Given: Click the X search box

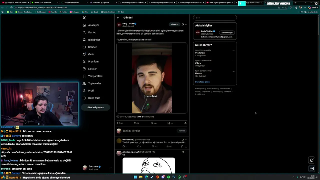Looking at the screenshot, I should [x=215, y=18].
